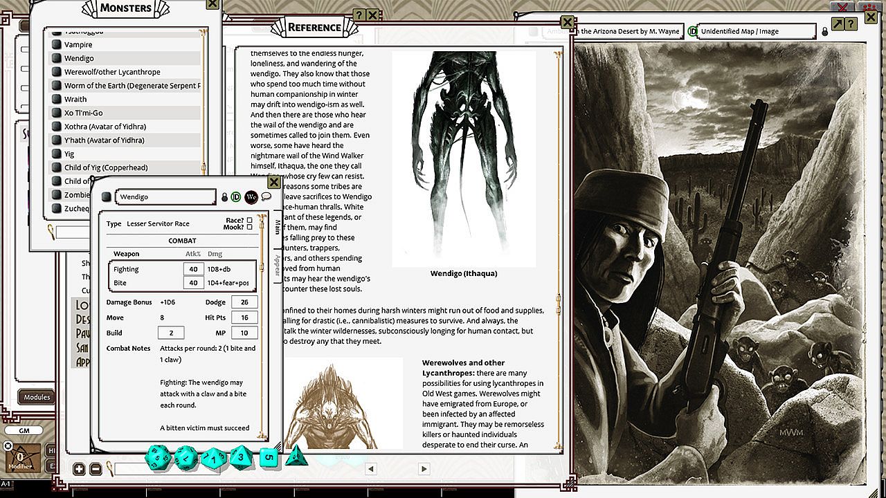Click the Fighting attack percent field

[193, 269]
